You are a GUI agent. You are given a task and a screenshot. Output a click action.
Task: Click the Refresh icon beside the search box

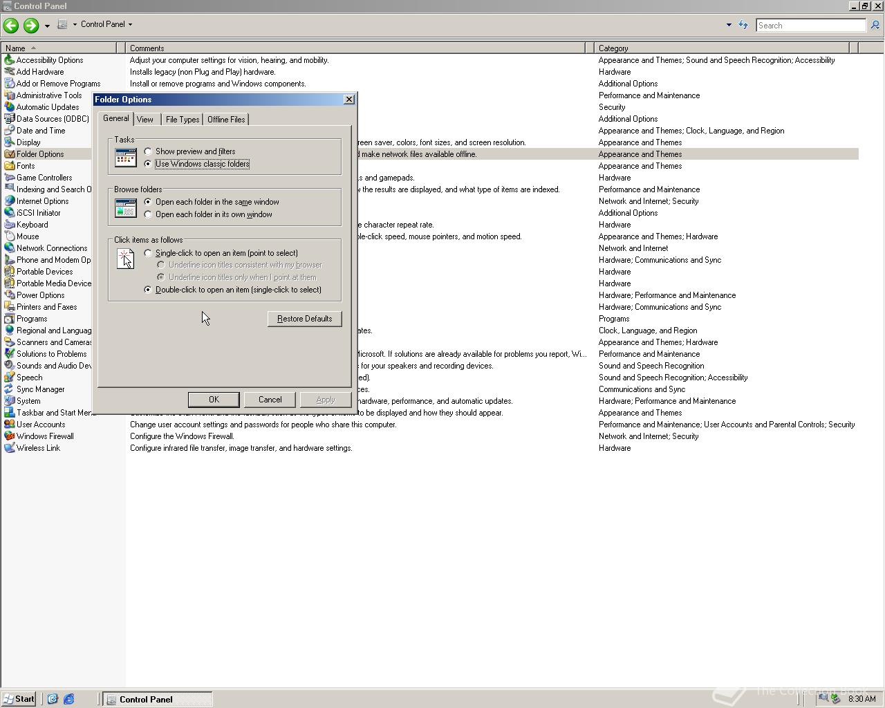[x=743, y=25]
